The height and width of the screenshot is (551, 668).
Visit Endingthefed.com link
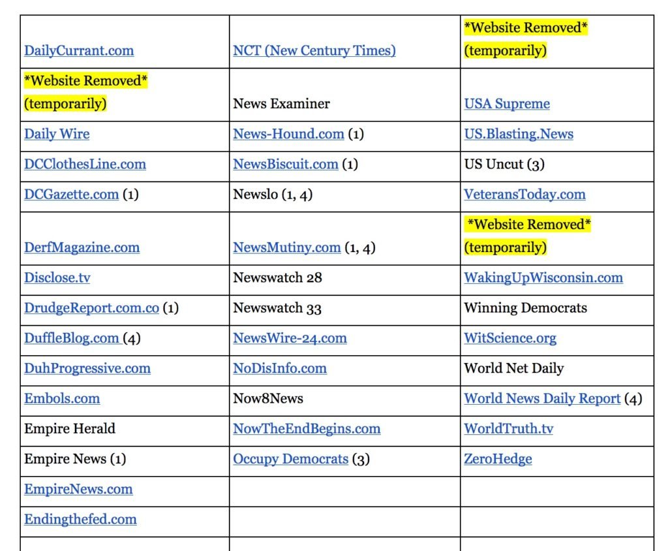coord(80,520)
